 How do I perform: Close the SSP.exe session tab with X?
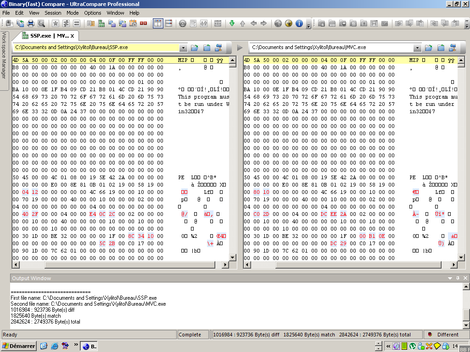(x=72, y=36)
